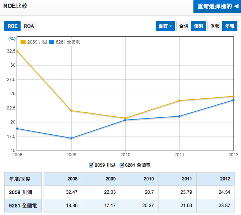Switch to the ROA tab
241x215 pixels.
(x=29, y=26)
